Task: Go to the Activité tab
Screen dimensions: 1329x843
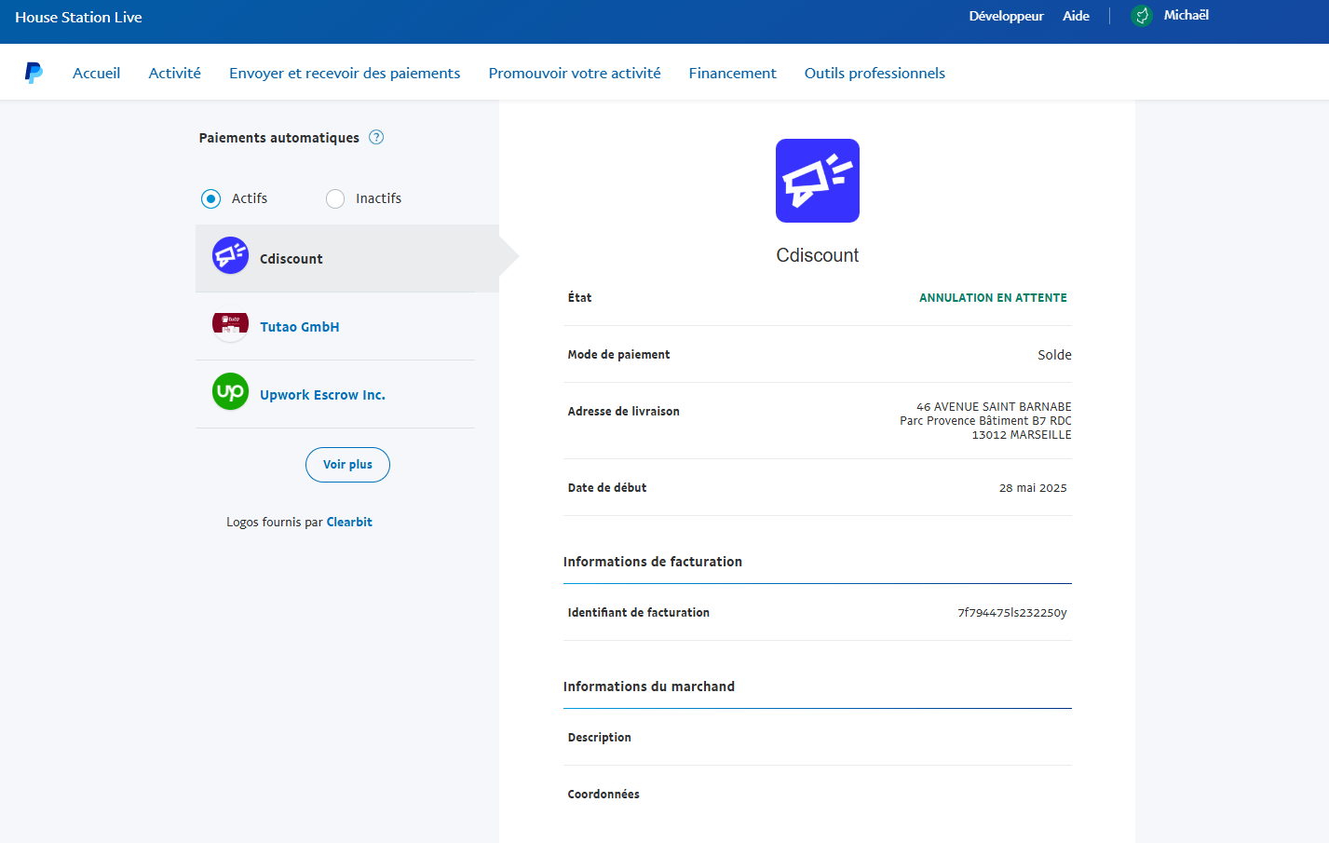Action: pos(175,73)
